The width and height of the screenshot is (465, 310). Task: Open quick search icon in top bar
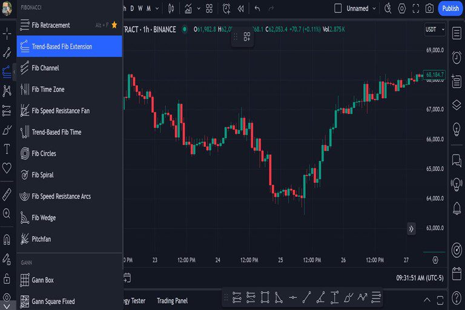pyautogui.click(x=387, y=8)
